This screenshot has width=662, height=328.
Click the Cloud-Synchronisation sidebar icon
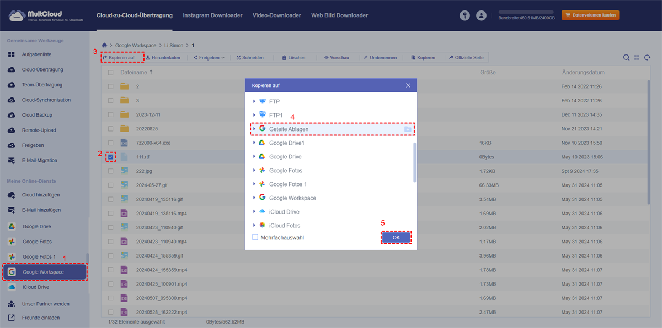click(12, 100)
